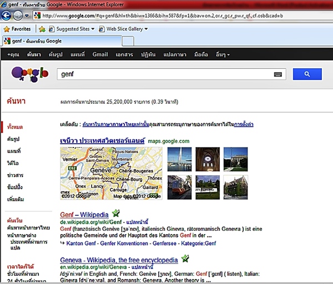Select แผนที่ in the left sidebar
The image size is (333, 284).
(x=14, y=151)
